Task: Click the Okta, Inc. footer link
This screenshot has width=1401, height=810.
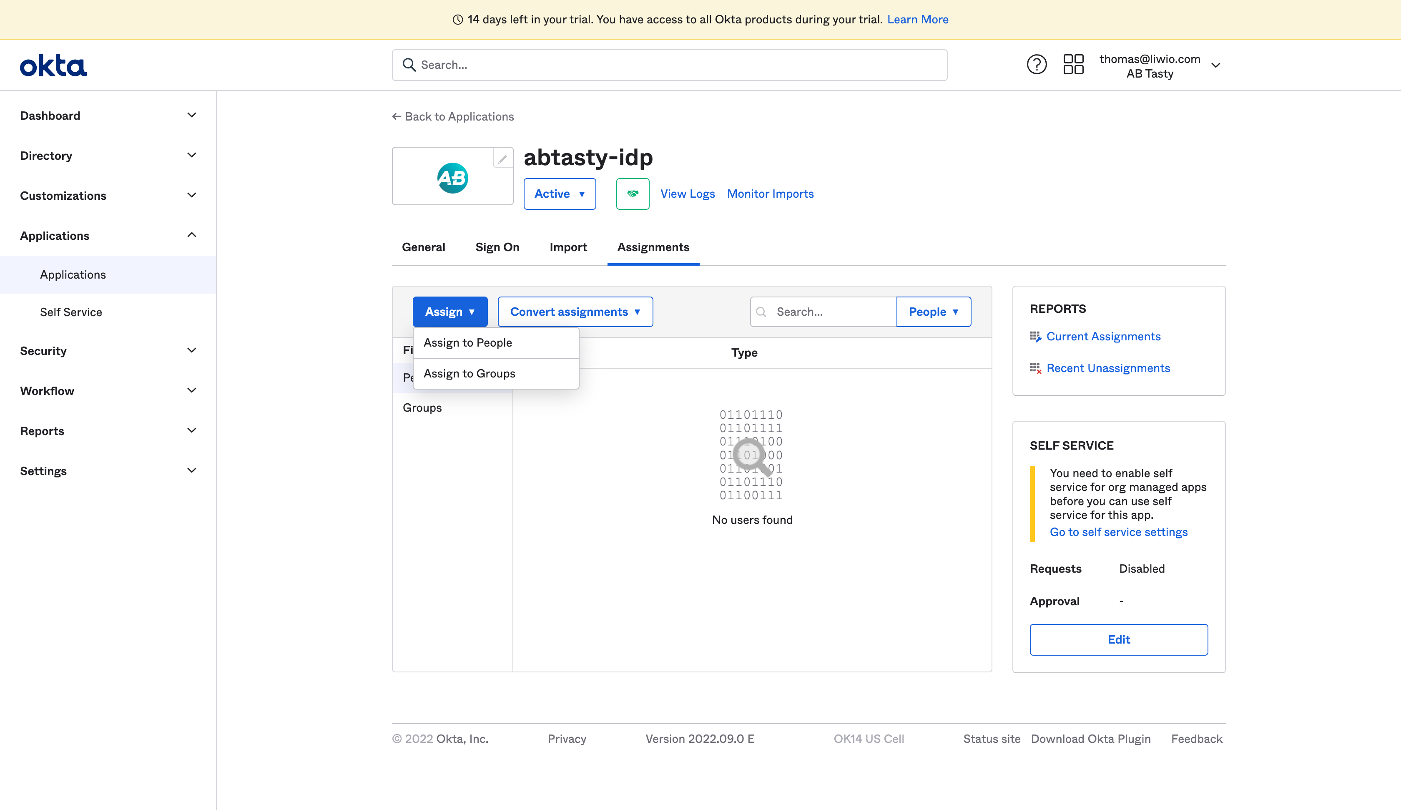Action: (x=462, y=740)
